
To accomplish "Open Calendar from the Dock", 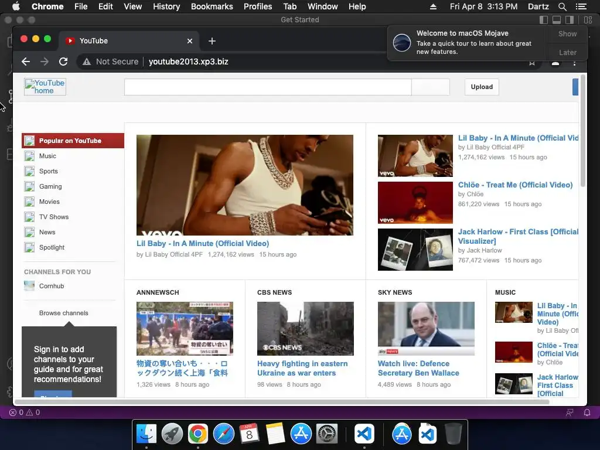I will [x=249, y=434].
